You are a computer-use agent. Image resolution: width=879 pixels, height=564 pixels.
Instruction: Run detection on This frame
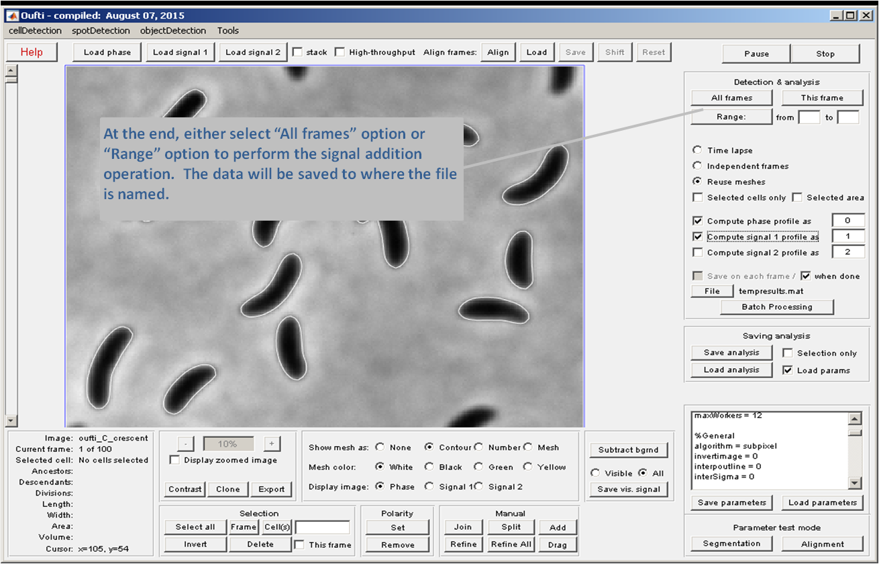click(822, 98)
